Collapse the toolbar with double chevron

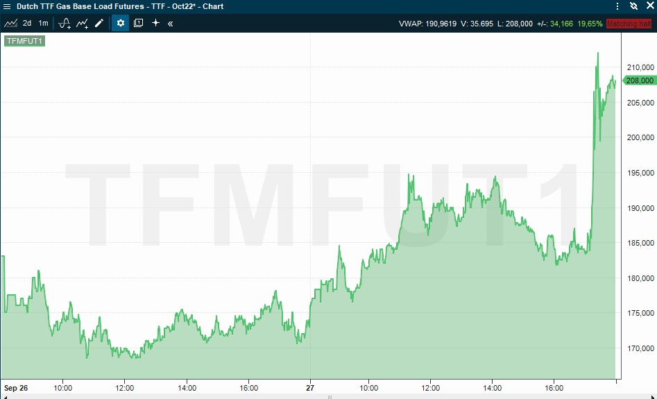click(x=171, y=23)
